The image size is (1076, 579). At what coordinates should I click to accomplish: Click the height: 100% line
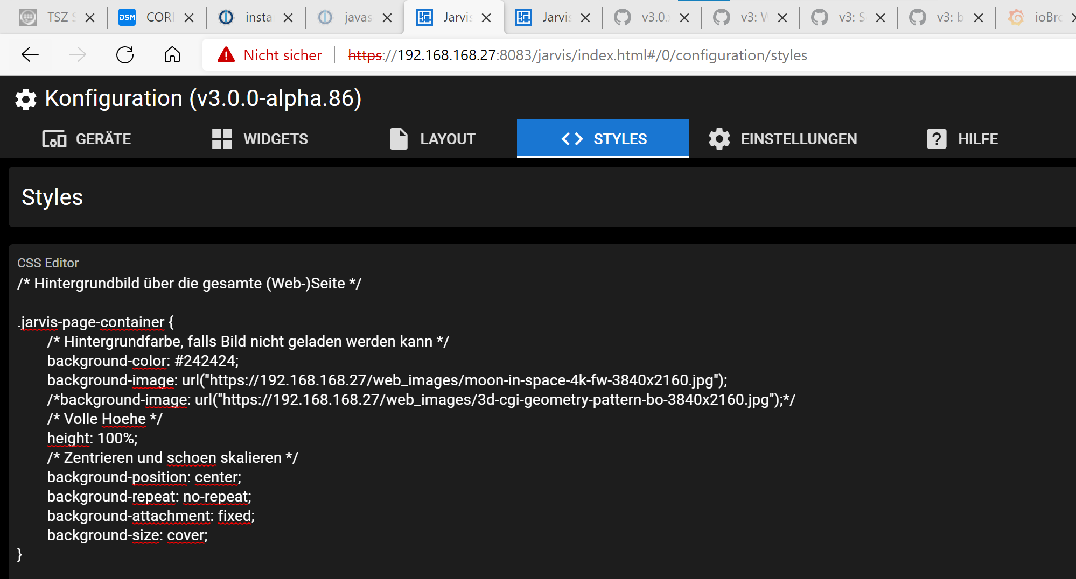[x=92, y=438]
